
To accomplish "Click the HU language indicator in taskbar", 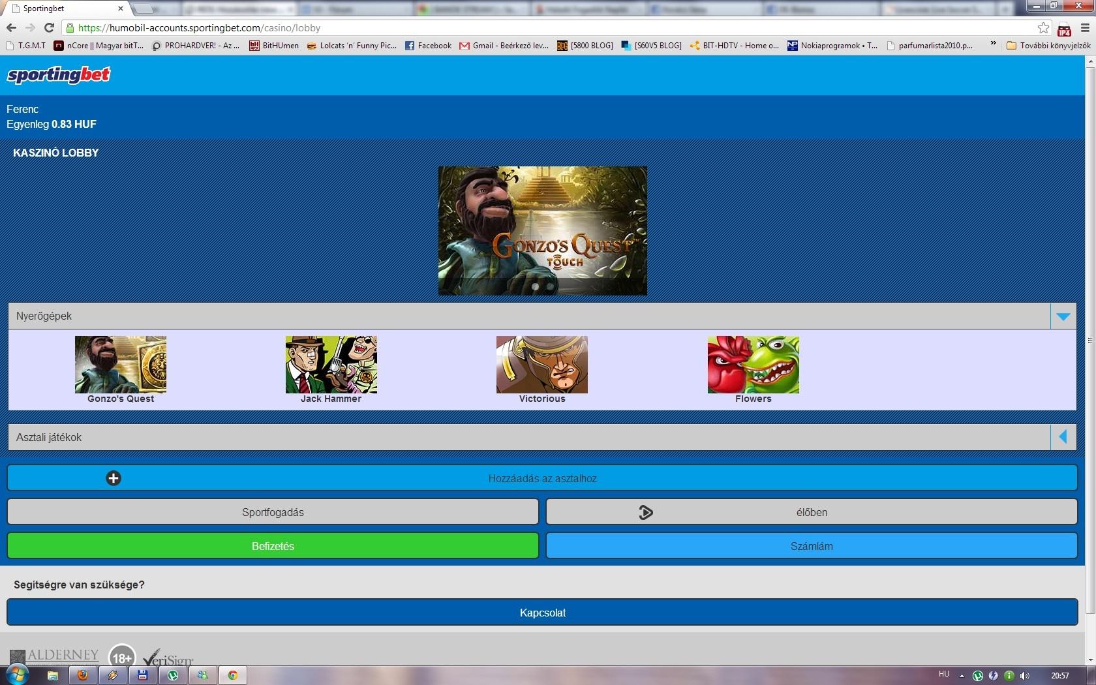I will 944,674.
